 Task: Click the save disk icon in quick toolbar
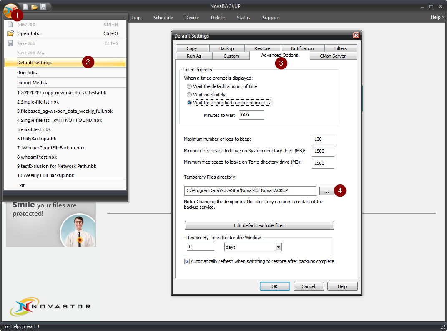(43, 7)
